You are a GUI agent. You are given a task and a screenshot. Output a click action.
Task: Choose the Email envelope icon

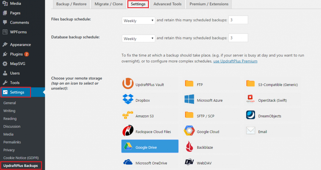click(250, 130)
